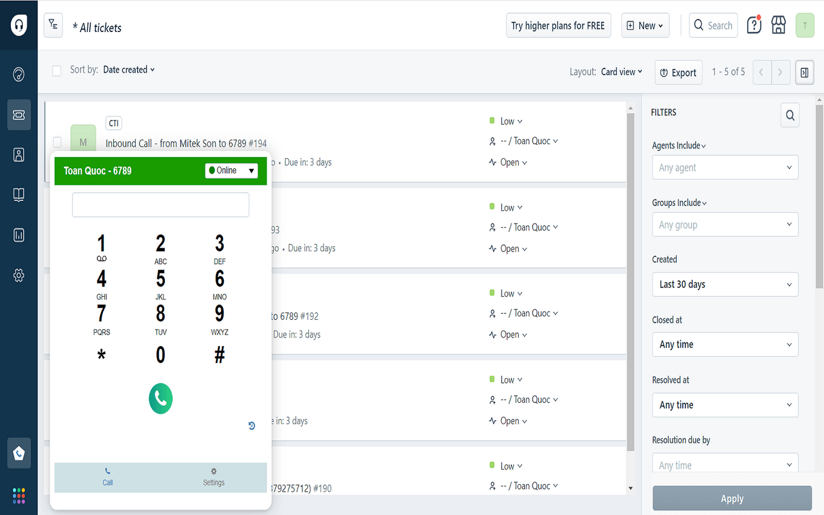Open the Reports analytics icon in sidebar
The image size is (824, 515).
click(x=19, y=235)
